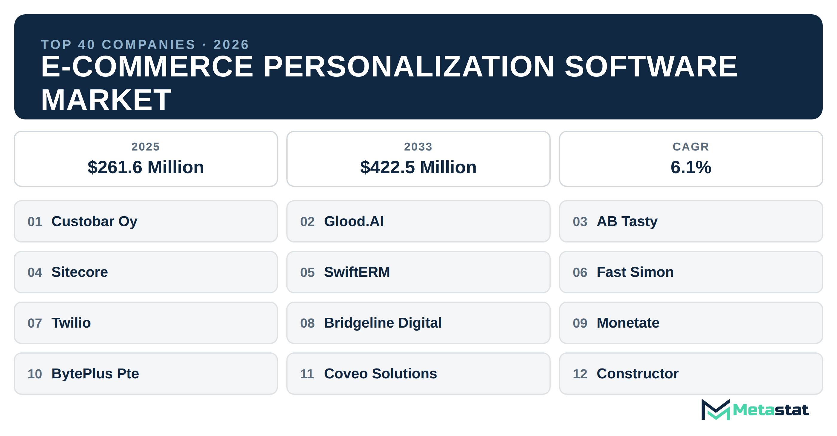The image size is (837, 436).
Task: Choose the Monetate card
Action: [691, 323]
